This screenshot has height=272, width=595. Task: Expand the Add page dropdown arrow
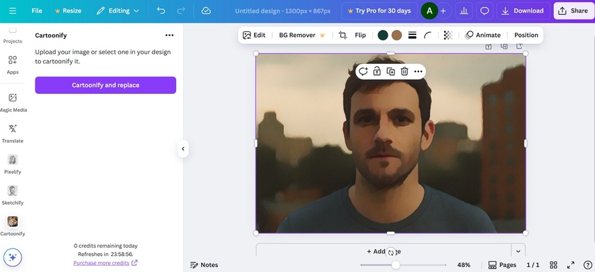[x=518, y=251]
